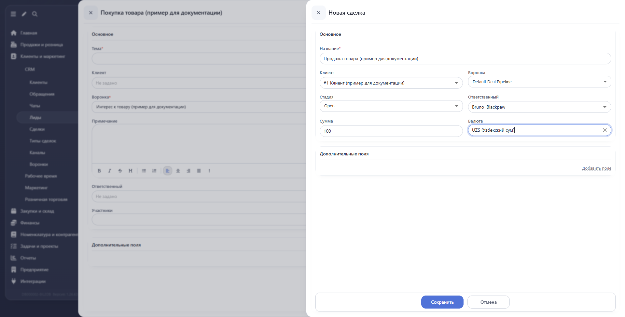
Task: Click the Добавить поле link
Action: [x=596, y=168]
